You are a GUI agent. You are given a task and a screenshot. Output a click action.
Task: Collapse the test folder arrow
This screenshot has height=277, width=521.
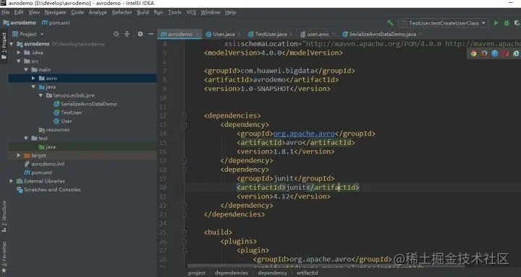click(26, 138)
